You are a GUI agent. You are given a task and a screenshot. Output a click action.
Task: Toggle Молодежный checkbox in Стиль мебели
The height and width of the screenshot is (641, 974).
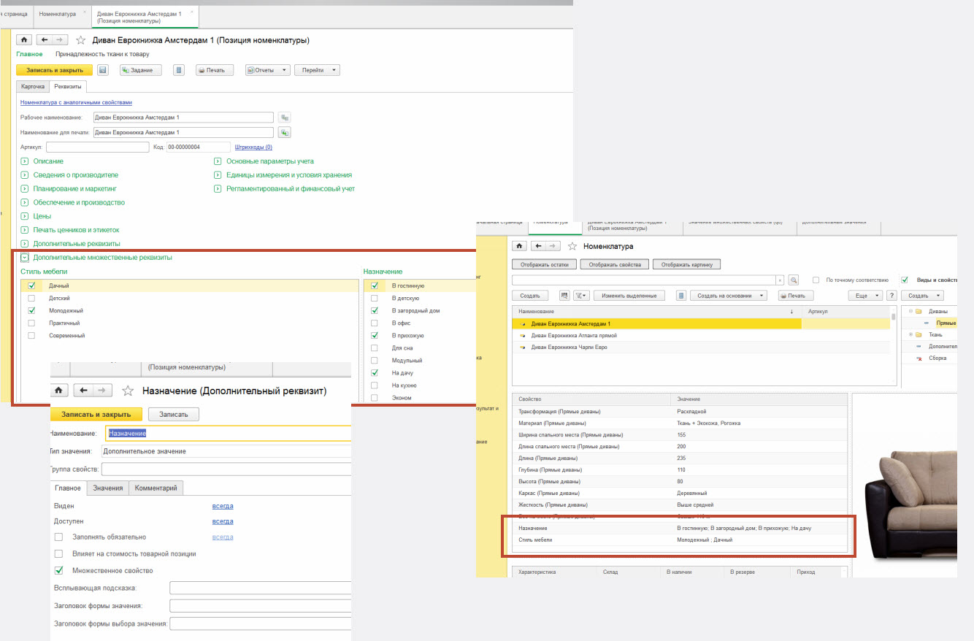coord(31,311)
